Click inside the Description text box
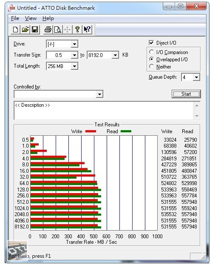Viewport: 215px width, 268px height. 104,111
